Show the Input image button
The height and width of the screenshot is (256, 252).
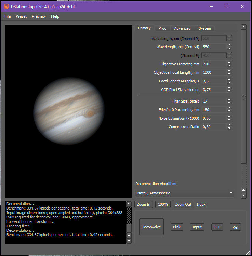pyautogui.click(x=197, y=227)
